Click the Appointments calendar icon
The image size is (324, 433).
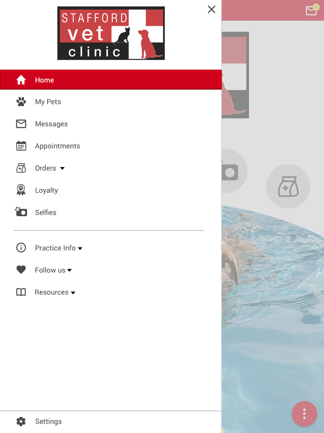point(21,146)
